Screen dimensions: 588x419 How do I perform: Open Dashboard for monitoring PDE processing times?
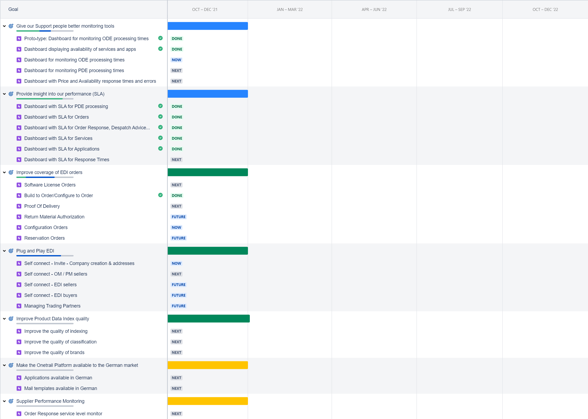[74, 70]
